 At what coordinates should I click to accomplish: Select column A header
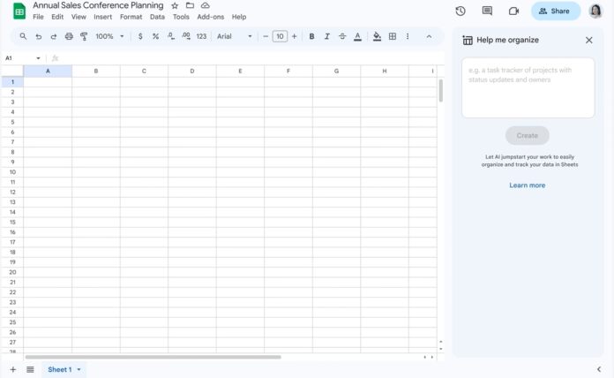[48, 71]
